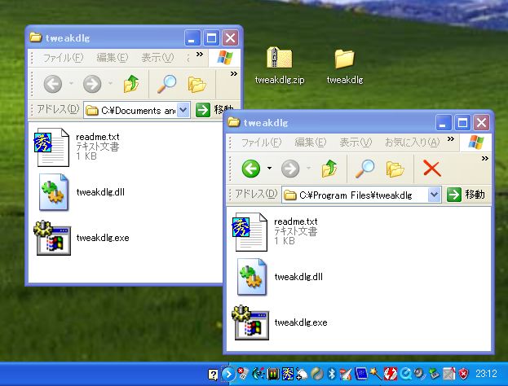
Task: Expand menu bar chevron in Program Files window
Action: [x=451, y=138]
